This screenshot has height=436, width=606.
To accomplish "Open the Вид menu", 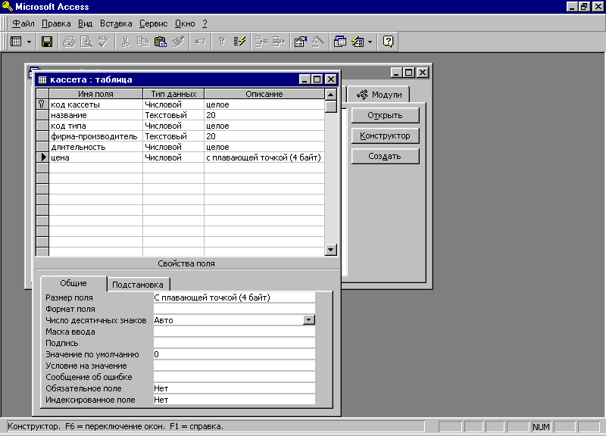I will click(x=85, y=23).
